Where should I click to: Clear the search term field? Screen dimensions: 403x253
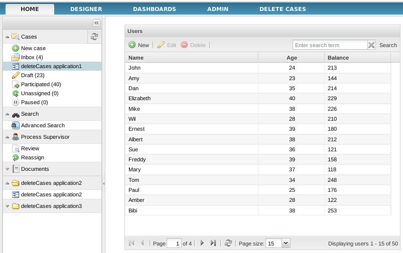[371, 45]
